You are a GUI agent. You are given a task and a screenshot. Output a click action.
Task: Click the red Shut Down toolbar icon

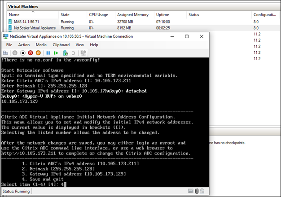coord(31,53)
